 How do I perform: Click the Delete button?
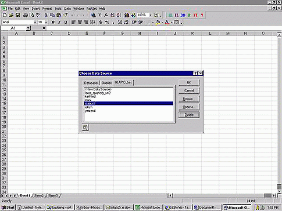(189, 115)
